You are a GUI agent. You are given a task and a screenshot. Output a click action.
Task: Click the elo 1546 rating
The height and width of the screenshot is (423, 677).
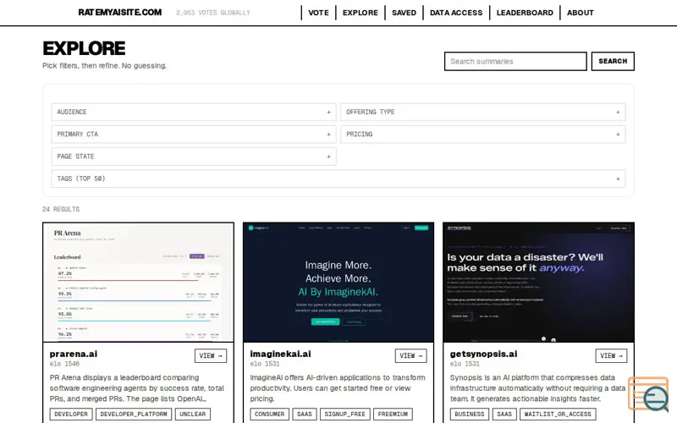pyautogui.click(x=64, y=364)
